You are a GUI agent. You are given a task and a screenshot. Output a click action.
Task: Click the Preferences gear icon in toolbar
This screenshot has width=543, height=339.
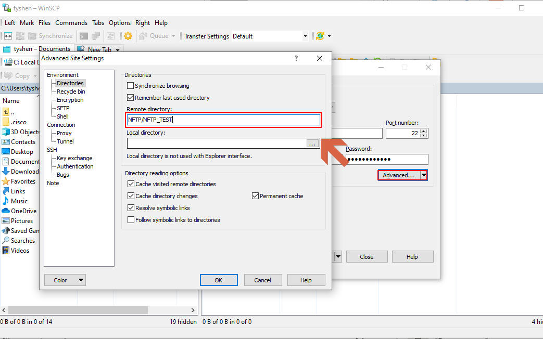[x=128, y=36]
